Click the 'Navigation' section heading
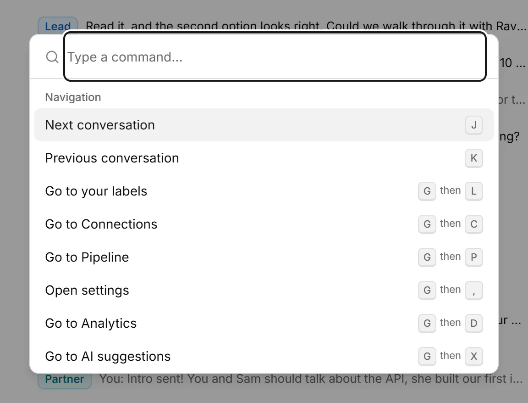The image size is (528, 403). tap(73, 97)
